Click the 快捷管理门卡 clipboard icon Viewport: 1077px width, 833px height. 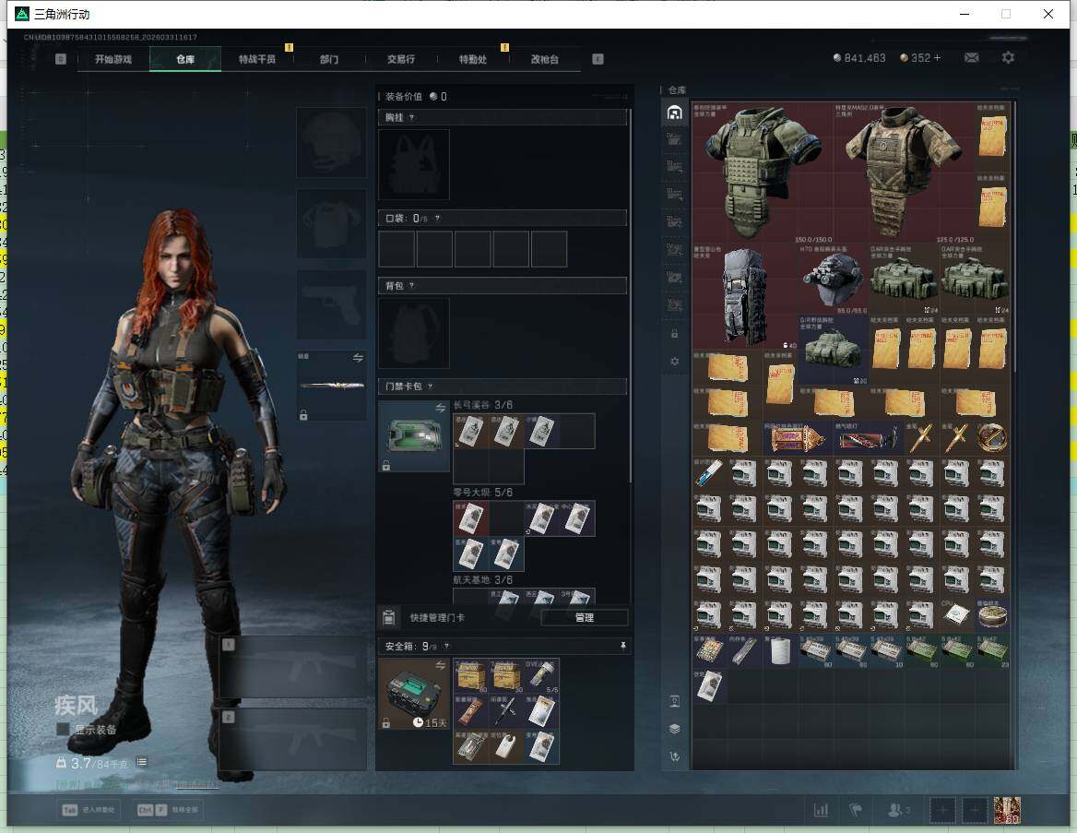(389, 617)
